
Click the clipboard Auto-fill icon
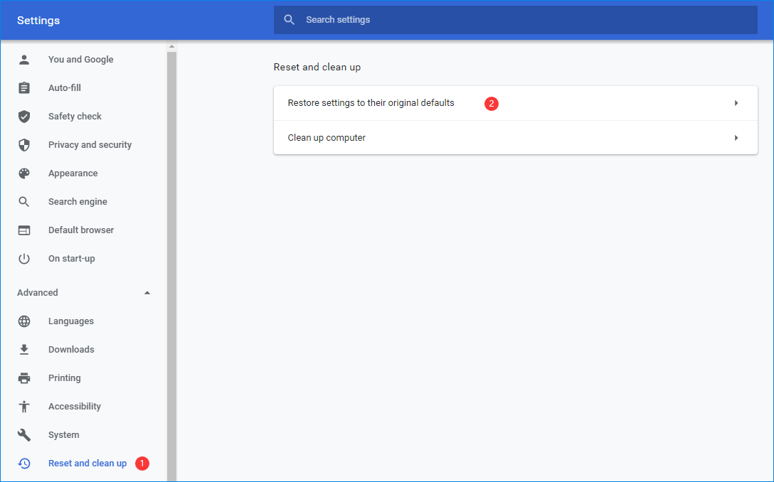point(24,88)
